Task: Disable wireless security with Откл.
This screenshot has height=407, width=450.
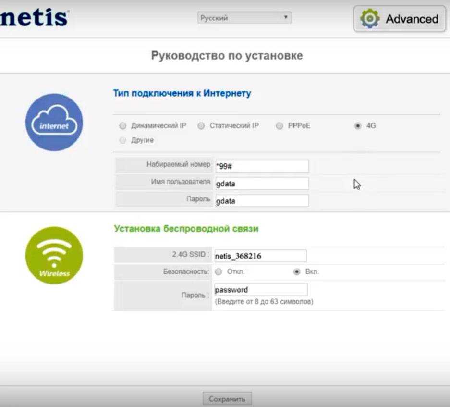Action: tap(219, 271)
